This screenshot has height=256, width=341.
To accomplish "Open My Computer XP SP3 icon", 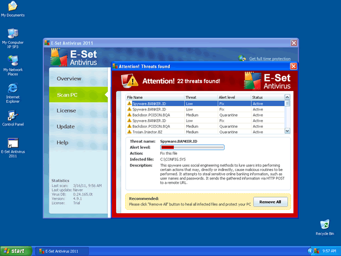I will coord(12,33).
